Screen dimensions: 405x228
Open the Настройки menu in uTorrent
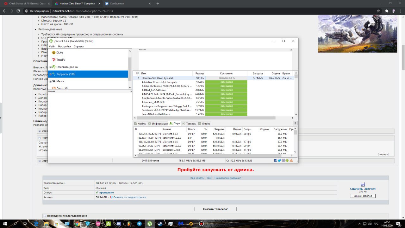(65, 46)
